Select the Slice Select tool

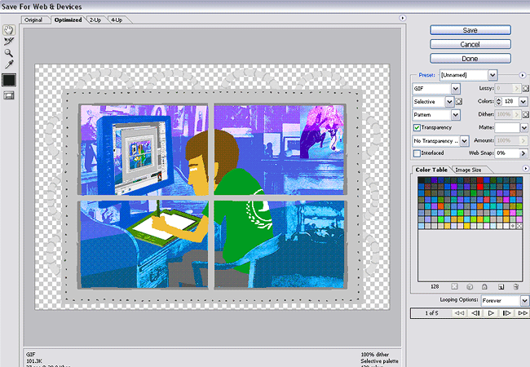coord(9,41)
